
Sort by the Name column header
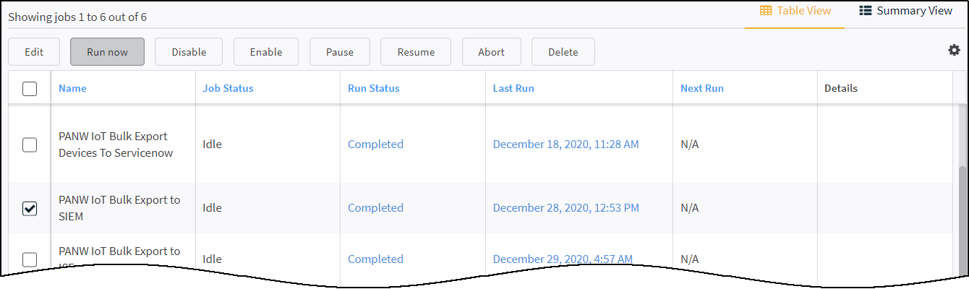72,88
